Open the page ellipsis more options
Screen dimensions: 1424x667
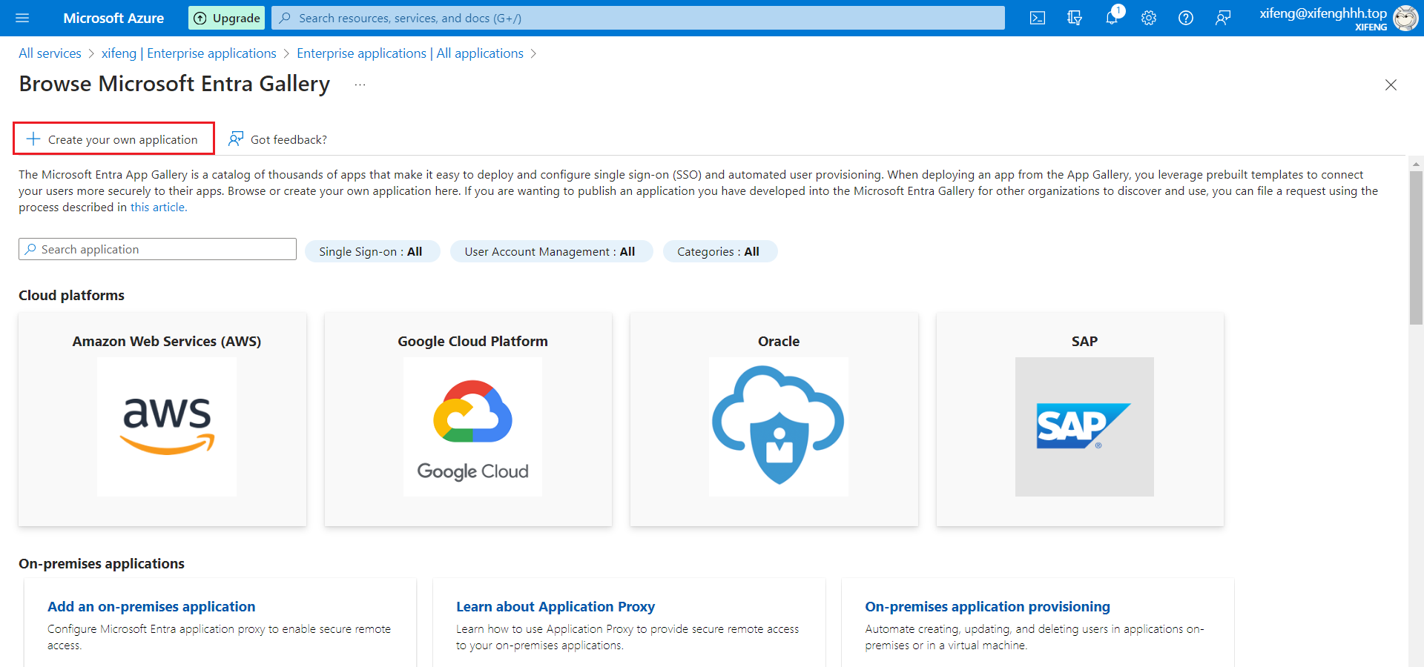point(360,85)
